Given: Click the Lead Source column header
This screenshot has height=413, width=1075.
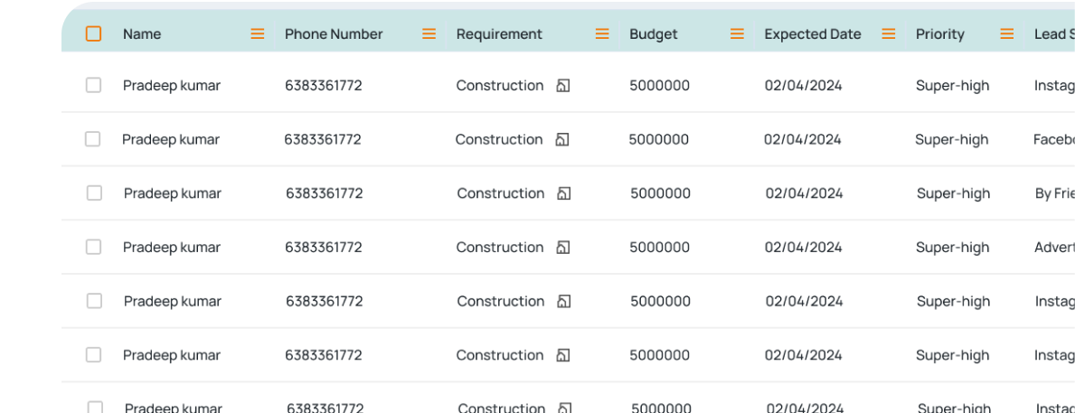Looking at the screenshot, I should click(x=1053, y=33).
